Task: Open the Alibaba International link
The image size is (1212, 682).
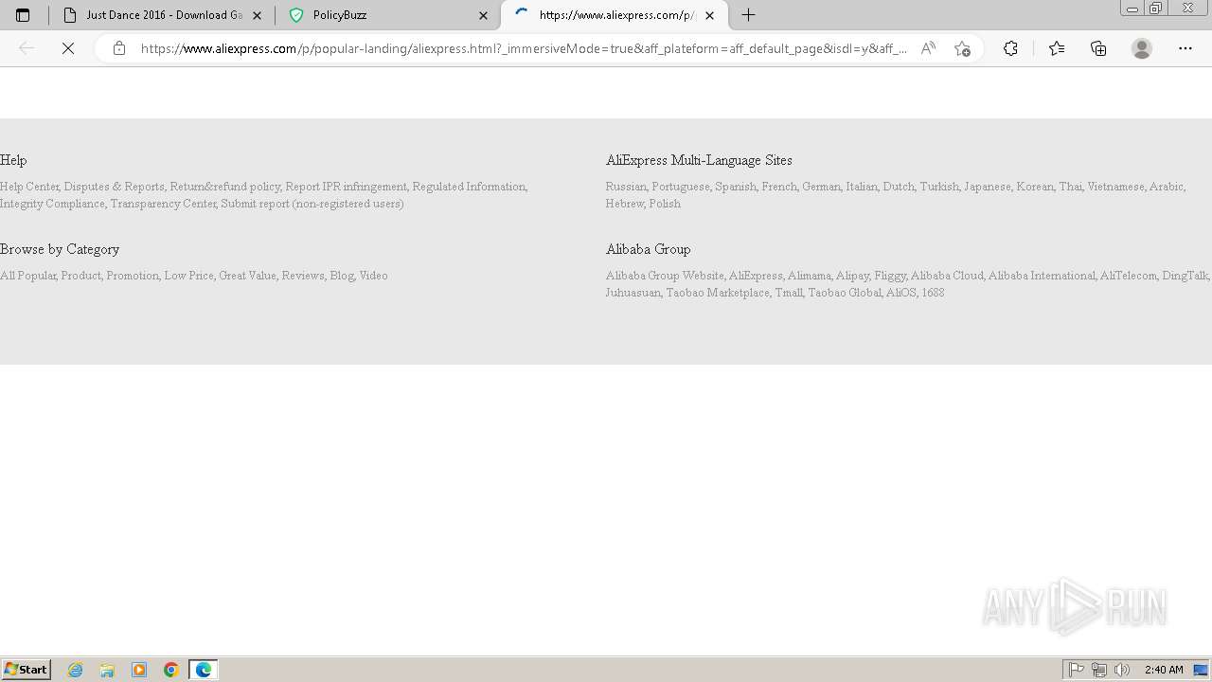Action: pos(1042,276)
